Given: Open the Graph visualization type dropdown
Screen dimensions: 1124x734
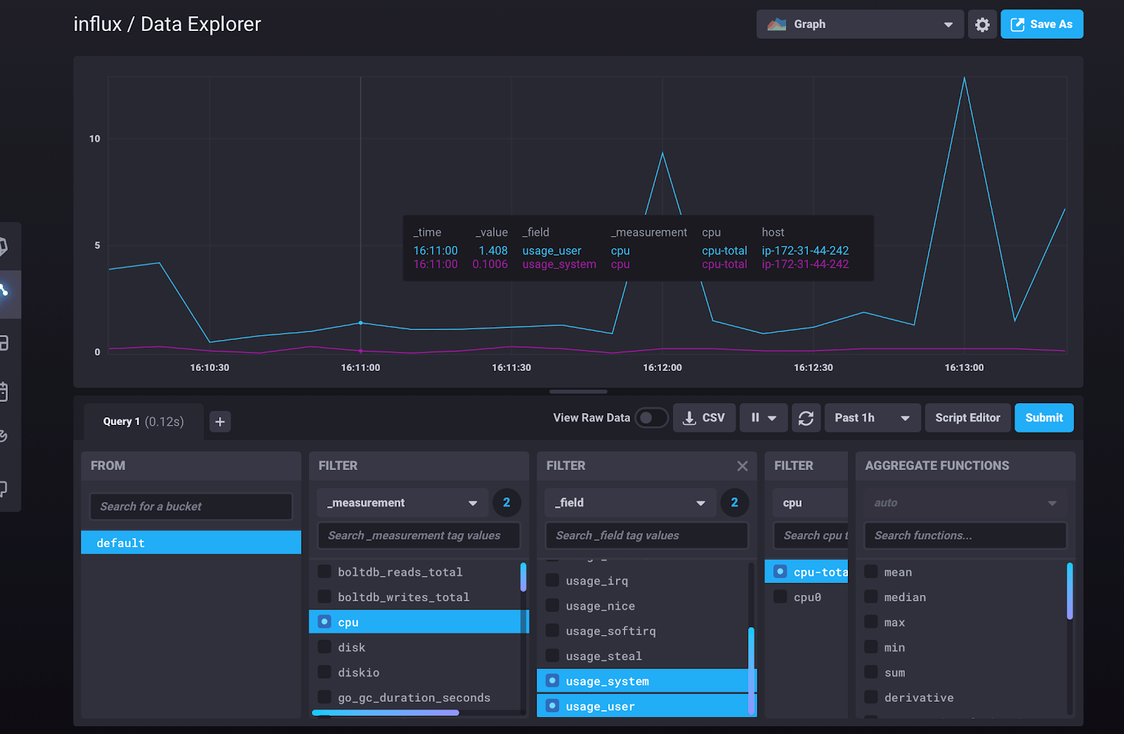Looking at the screenshot, I should pyautogui.click(x=859, y=24).
